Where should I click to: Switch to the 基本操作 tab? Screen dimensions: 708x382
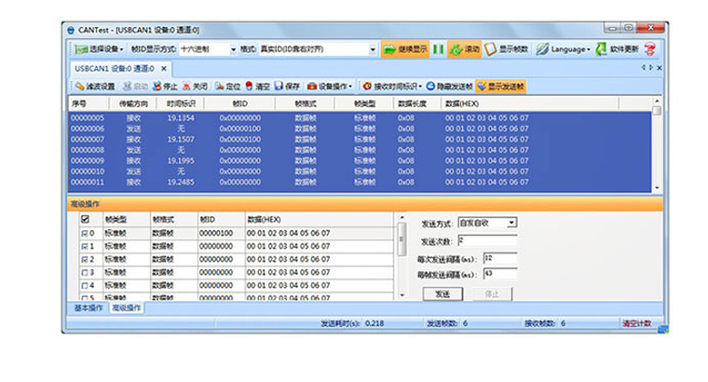(x=88, y=307)
